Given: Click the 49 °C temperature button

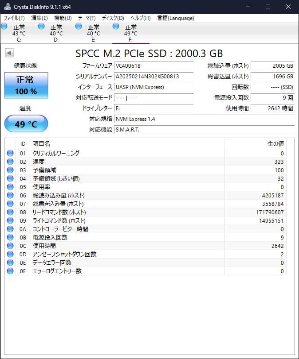Looking at the screenshot, I should point(26,124).
